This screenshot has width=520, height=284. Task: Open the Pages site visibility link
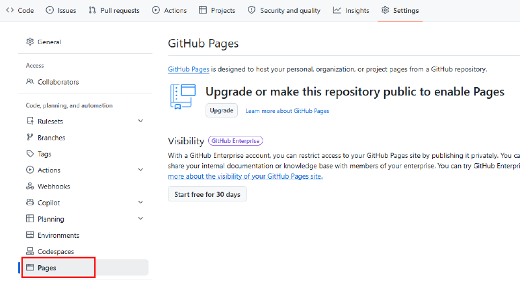point(245,176)
